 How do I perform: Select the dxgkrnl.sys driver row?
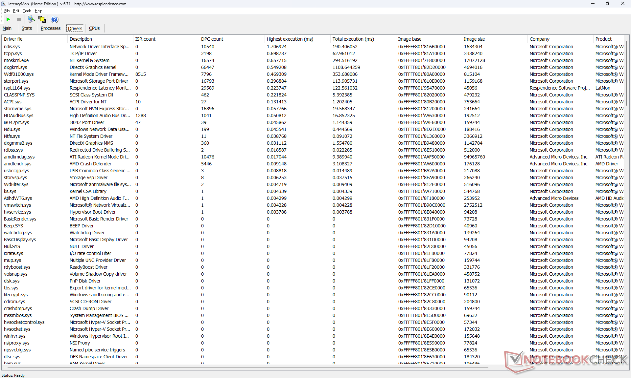tap(15, 67)
